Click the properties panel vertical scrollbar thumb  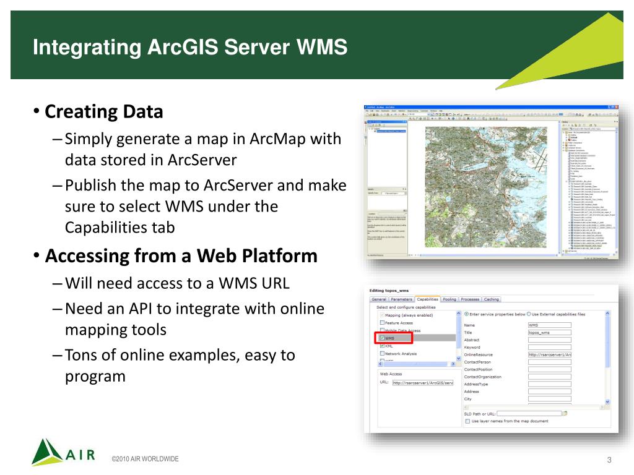(x=607, y=341)
